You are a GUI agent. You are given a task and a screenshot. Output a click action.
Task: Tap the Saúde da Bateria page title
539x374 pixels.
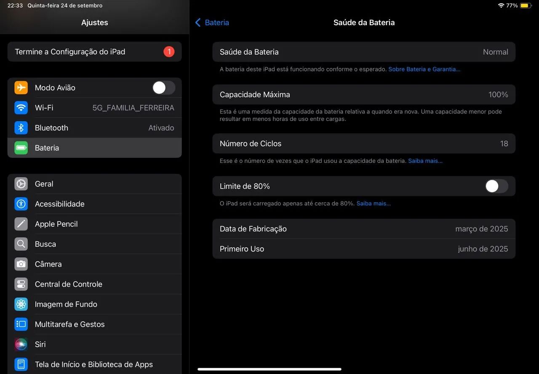pos(364,23)
